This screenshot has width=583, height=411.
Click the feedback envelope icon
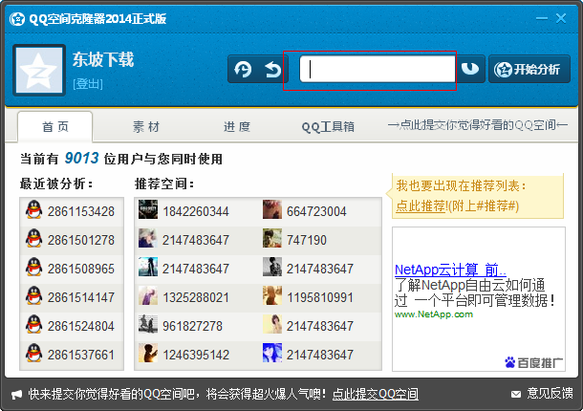pos(516,393)
